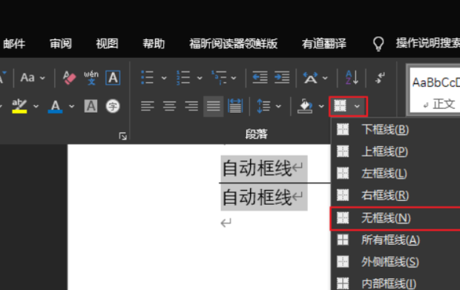The width and height of the screenshot is (460, 290).
Task: Toggle the borders dropdown arrow
Action: pos(357,106)
